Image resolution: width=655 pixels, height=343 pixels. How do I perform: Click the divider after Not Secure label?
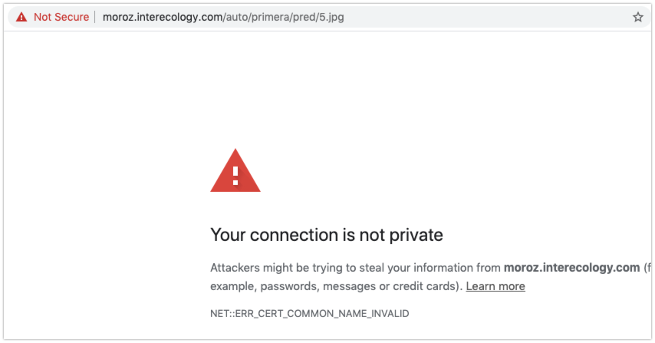click(x=96, y=17)
